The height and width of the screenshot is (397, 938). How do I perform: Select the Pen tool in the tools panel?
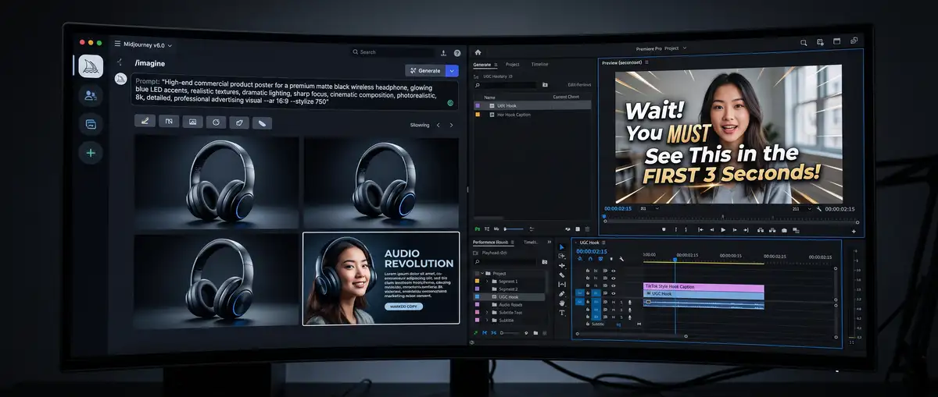pos(561,294)
